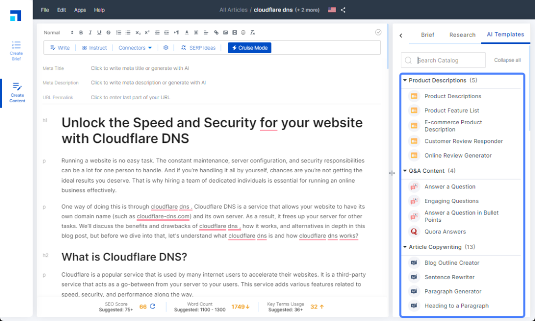Viewport: 535px width, 321px height.
Task: Click the URL Permalink field
Action: [x=130, y=98]
